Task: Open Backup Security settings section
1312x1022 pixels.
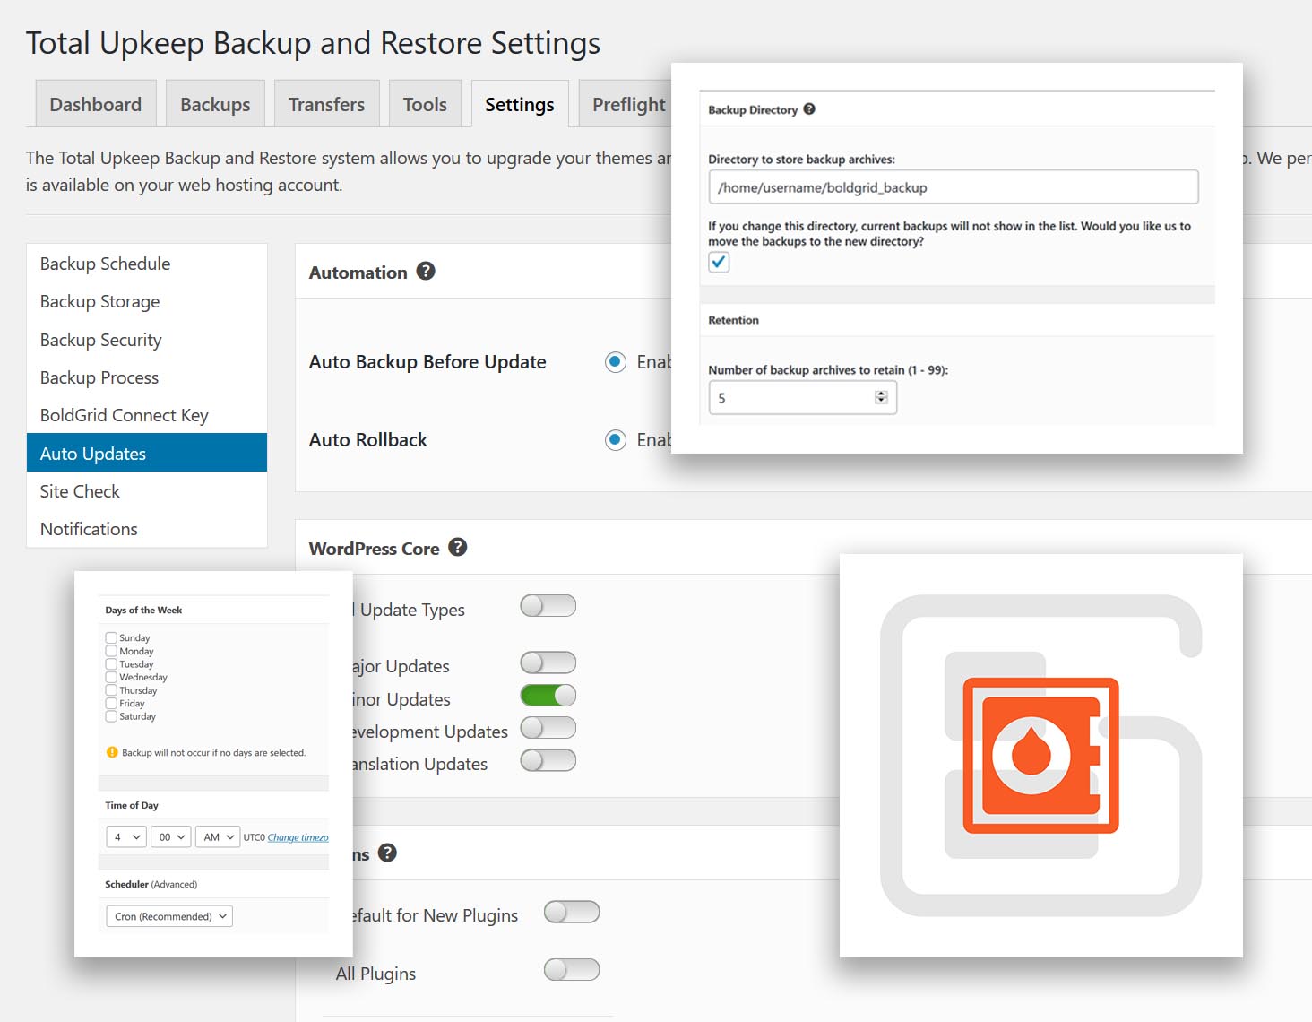Action: pyautogui.click(x=147, y=340)
